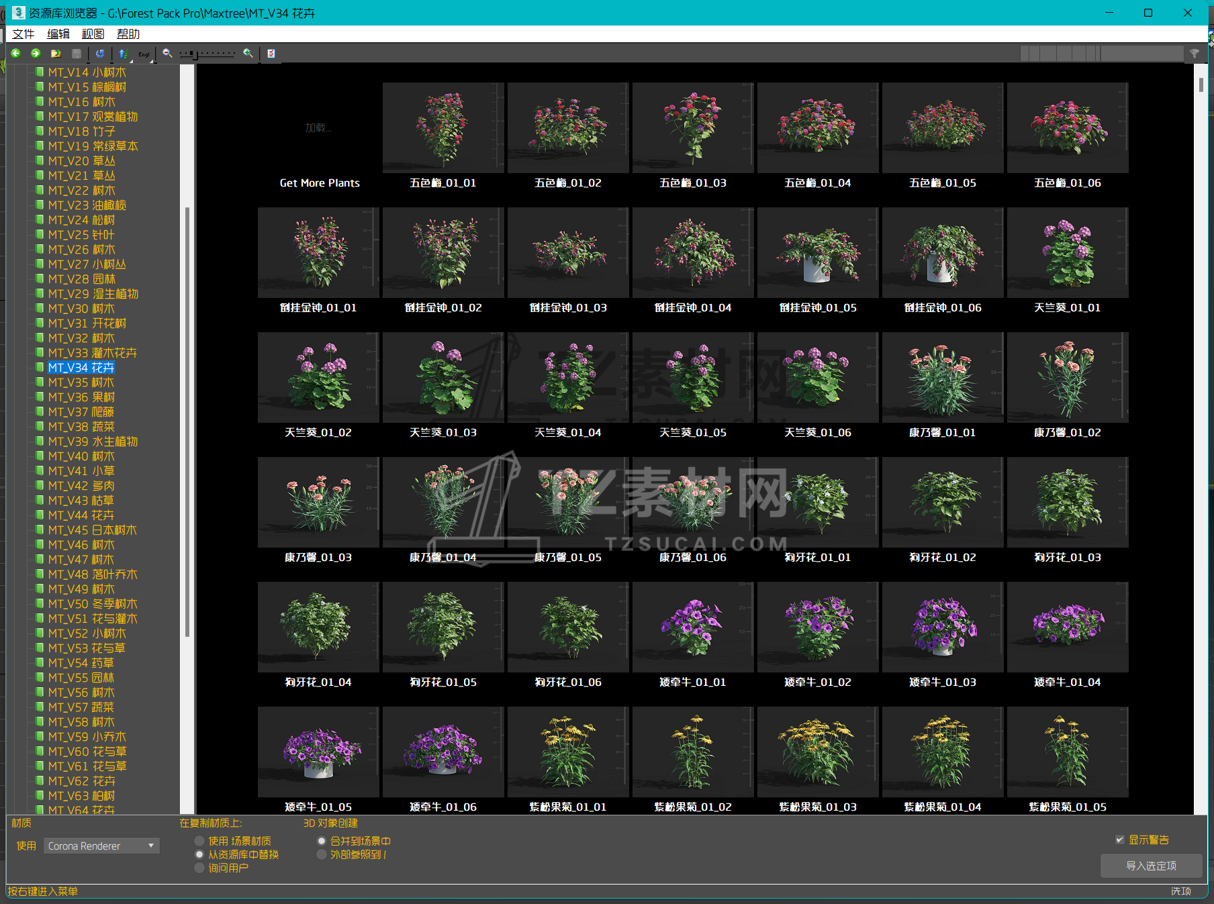
Task: Click the green icon beside MT_V31 开花树
Action: click(40, 323)
